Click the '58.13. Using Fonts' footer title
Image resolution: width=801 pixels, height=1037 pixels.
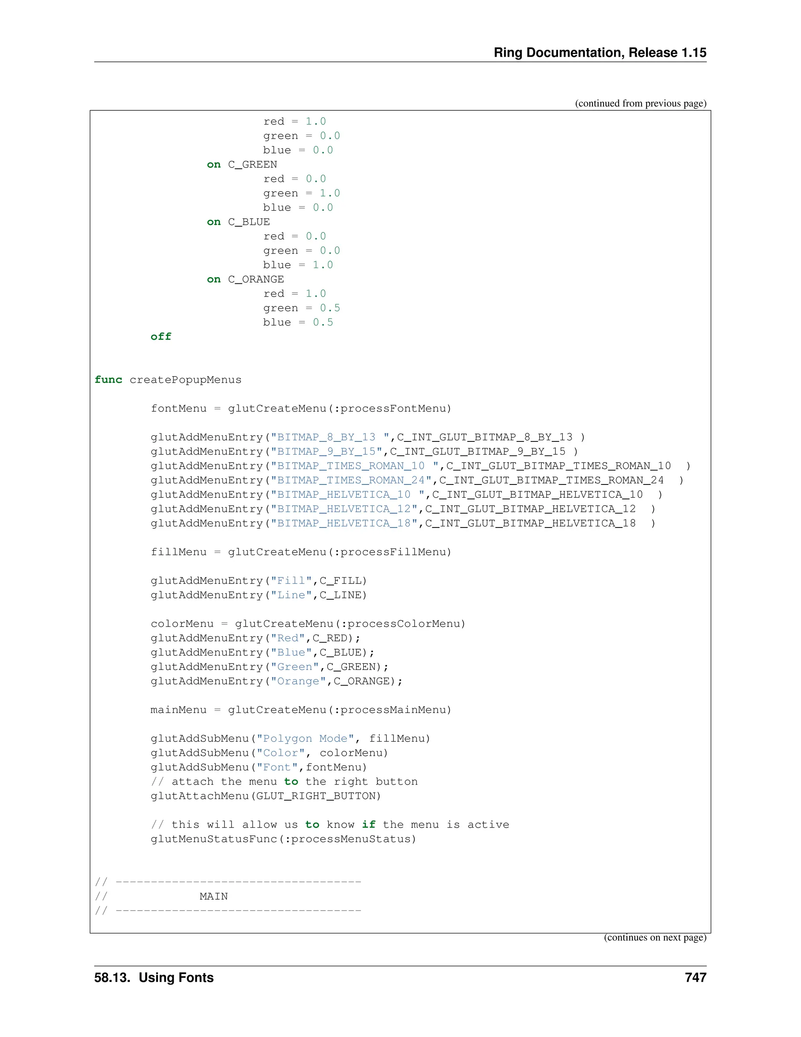coord(154,978)
